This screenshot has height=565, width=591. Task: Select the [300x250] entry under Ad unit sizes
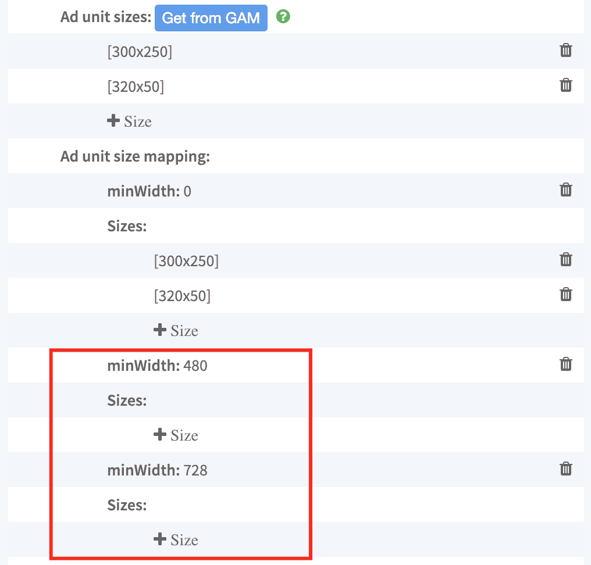coord(140,52)
